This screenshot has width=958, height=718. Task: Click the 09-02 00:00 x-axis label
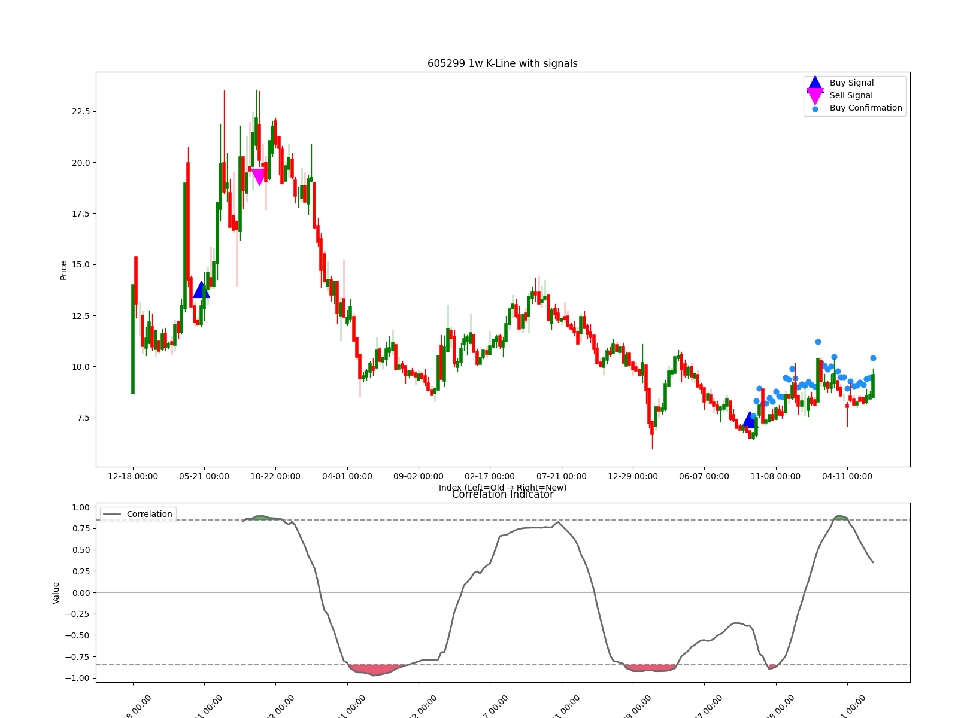point(419,477)
